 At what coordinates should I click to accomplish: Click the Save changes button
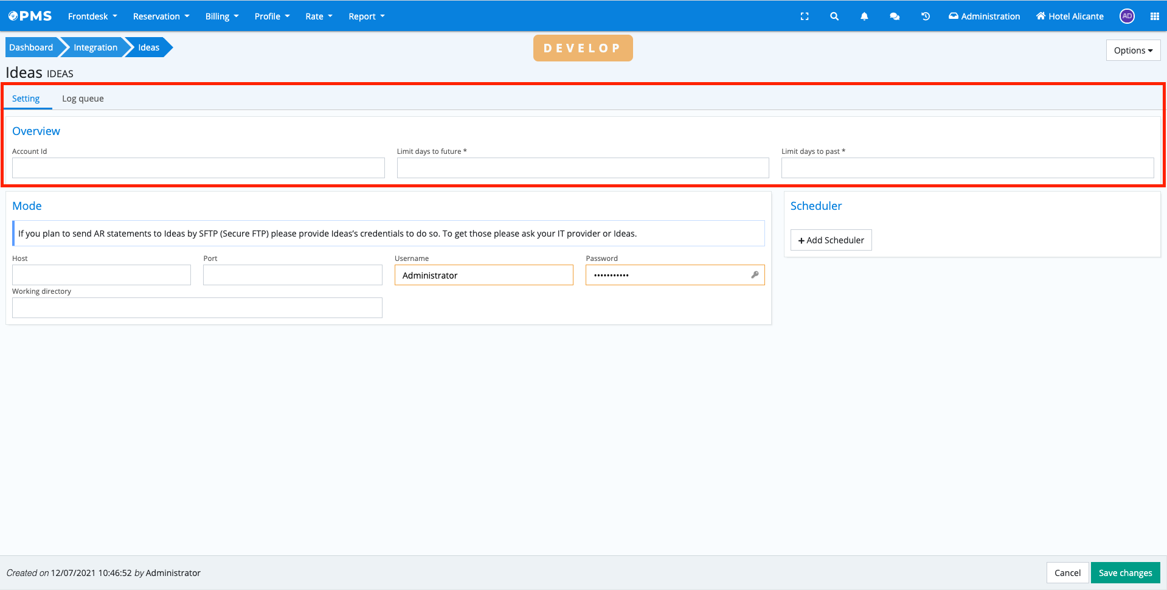pos(1125,573)
